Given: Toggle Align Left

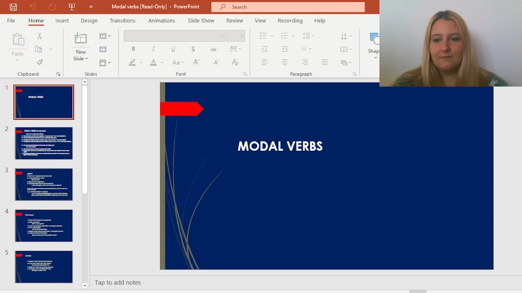Looking at the screenshot, I should 265,62.
